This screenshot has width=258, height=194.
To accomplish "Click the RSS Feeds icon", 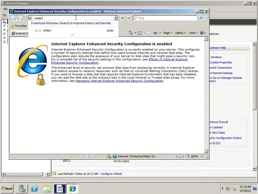I will (x=140, y=33).
